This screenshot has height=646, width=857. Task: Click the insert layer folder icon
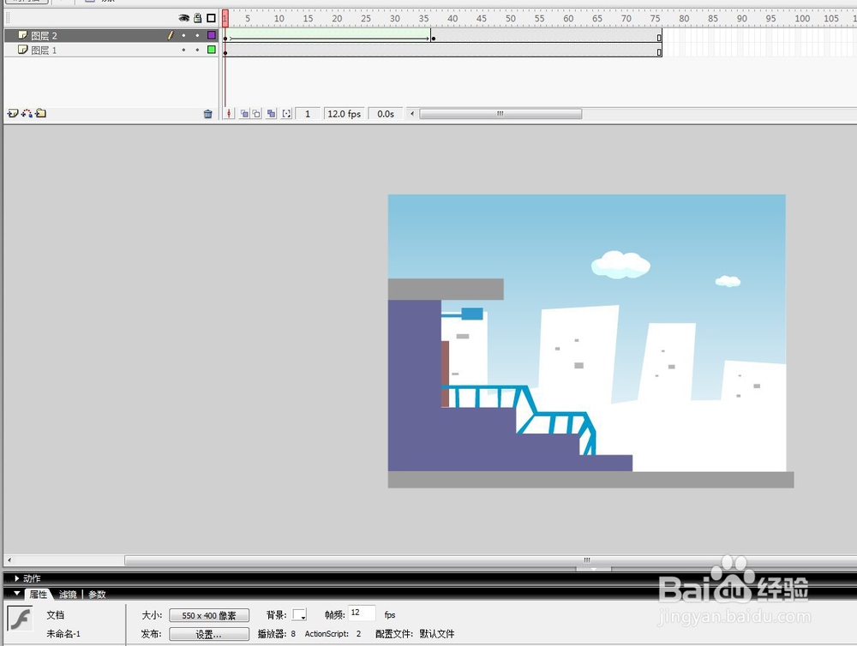[x=41, y=114]
